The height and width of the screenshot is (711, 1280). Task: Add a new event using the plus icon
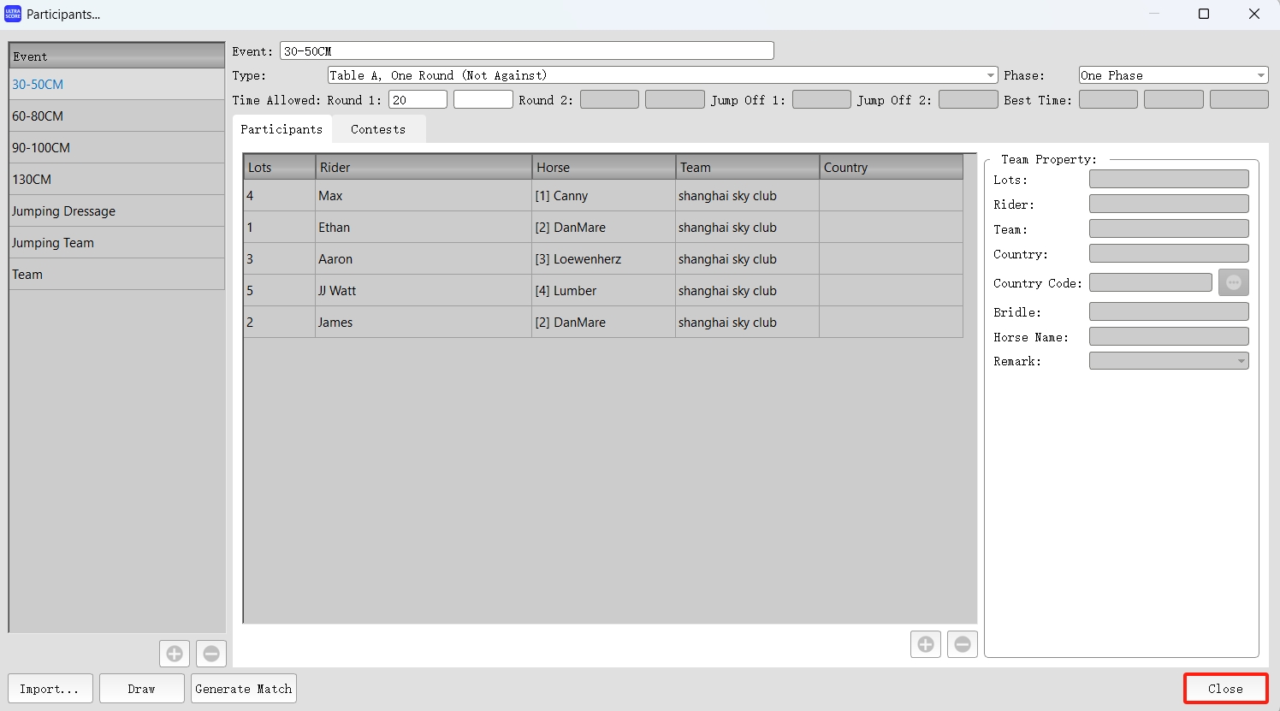click(174, 653)
